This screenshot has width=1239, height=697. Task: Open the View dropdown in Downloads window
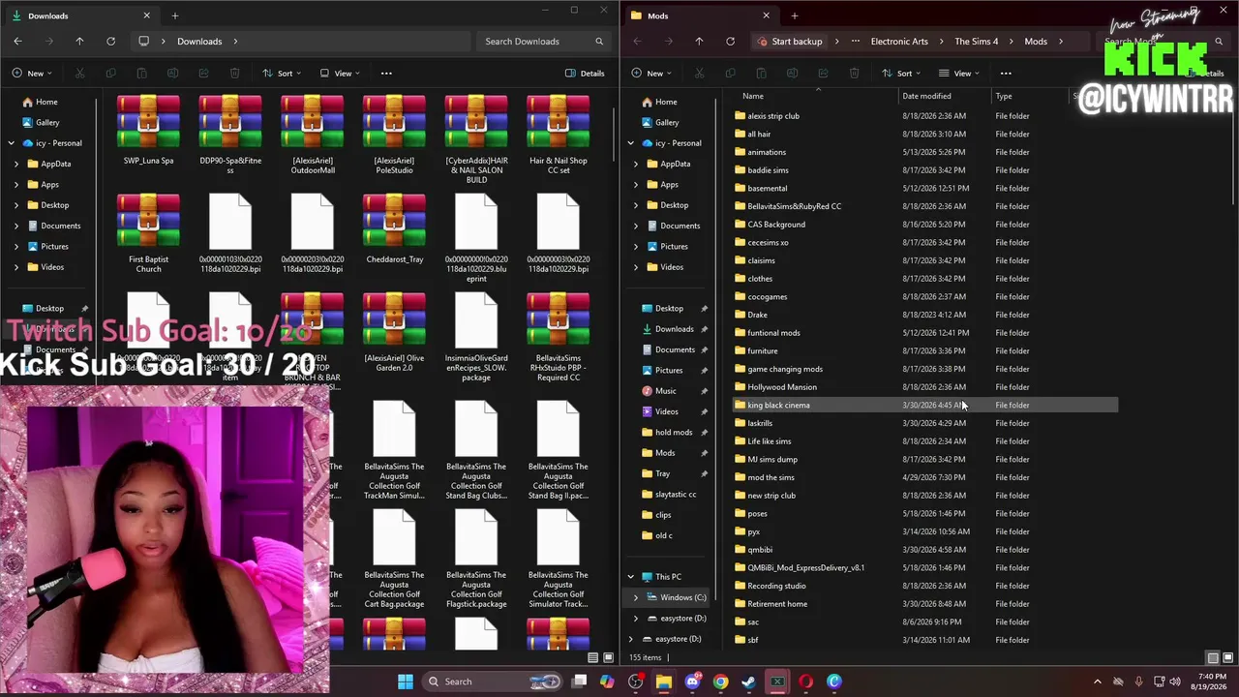coord(340,74)
